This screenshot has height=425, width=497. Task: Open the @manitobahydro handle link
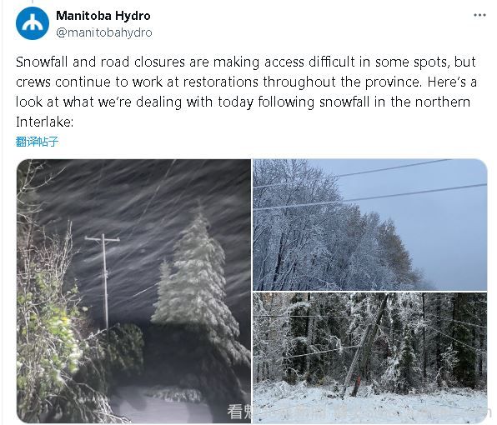coord(104,32)
